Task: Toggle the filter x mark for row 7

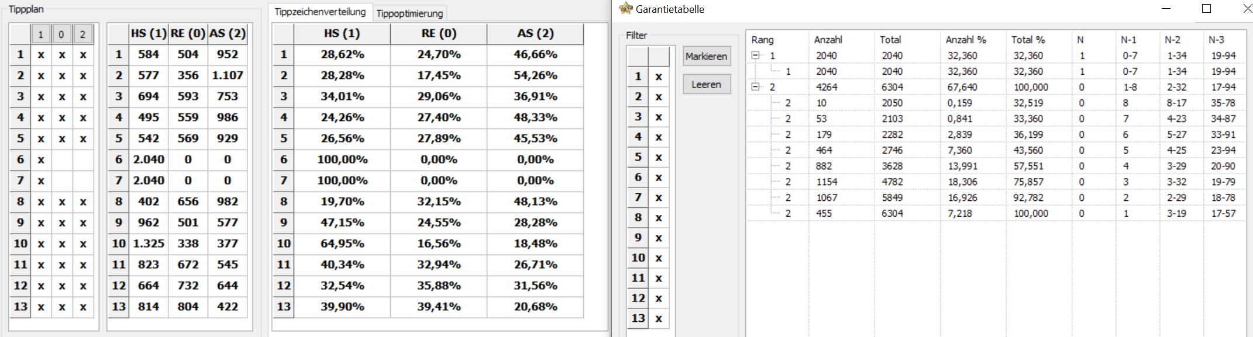Action: point(659,198)
